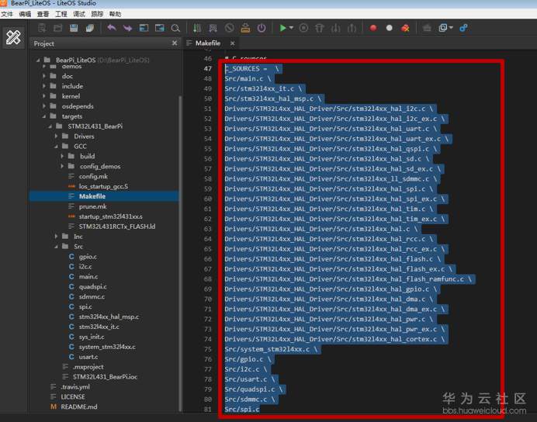Click the save all toolbar icon

point(90,28)
